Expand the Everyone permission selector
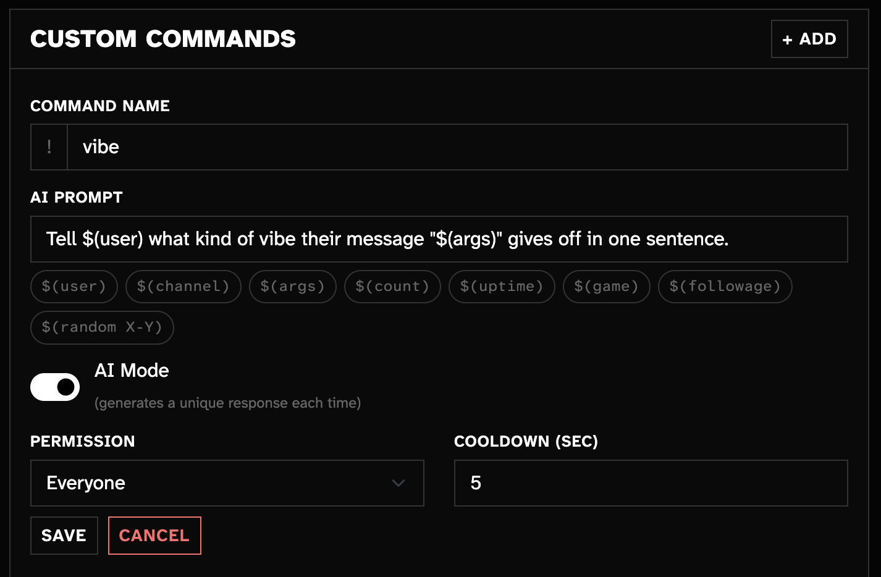 [227, 483]
